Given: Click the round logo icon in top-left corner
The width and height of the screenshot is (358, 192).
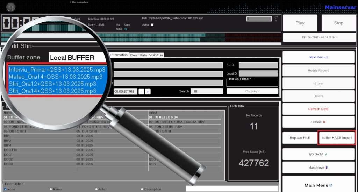Looking at the screenshot, I should 11,7.
